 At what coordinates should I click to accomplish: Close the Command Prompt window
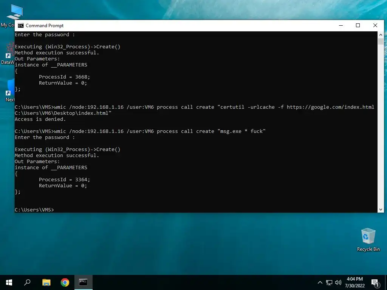[375, 25]
